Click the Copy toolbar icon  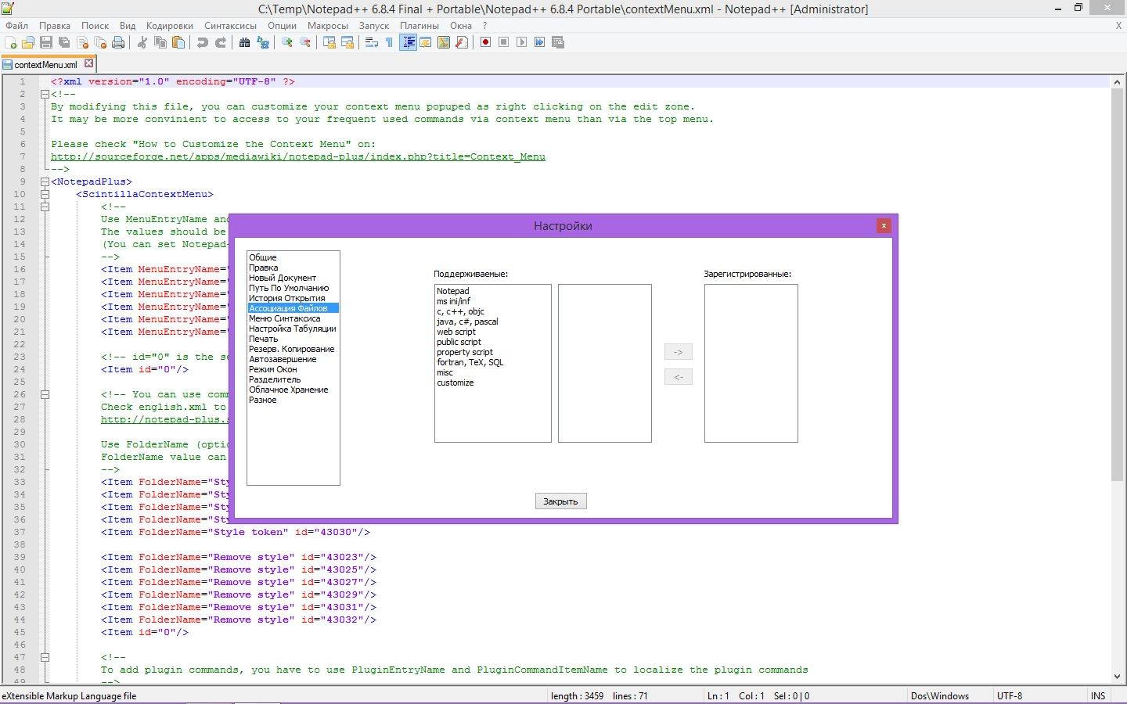160,42
